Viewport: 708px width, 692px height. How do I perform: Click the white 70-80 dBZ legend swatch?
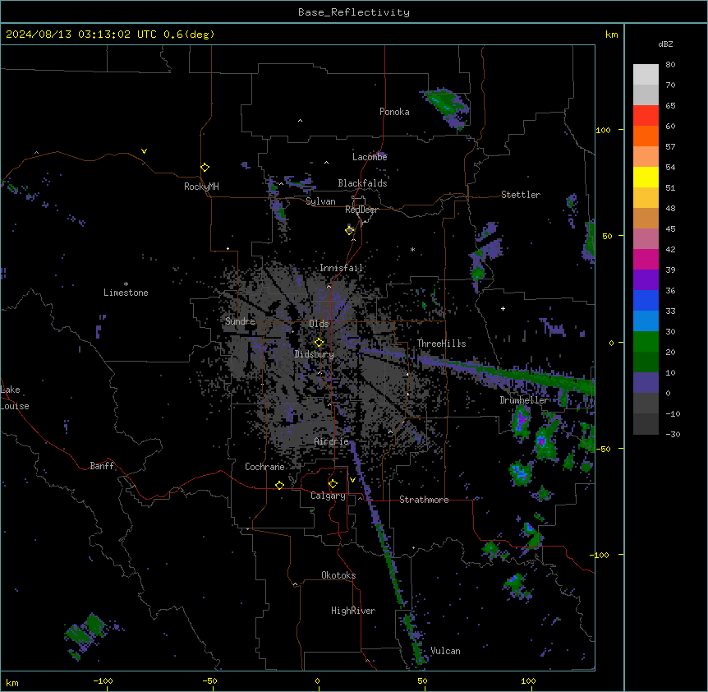tap(646, 74)
